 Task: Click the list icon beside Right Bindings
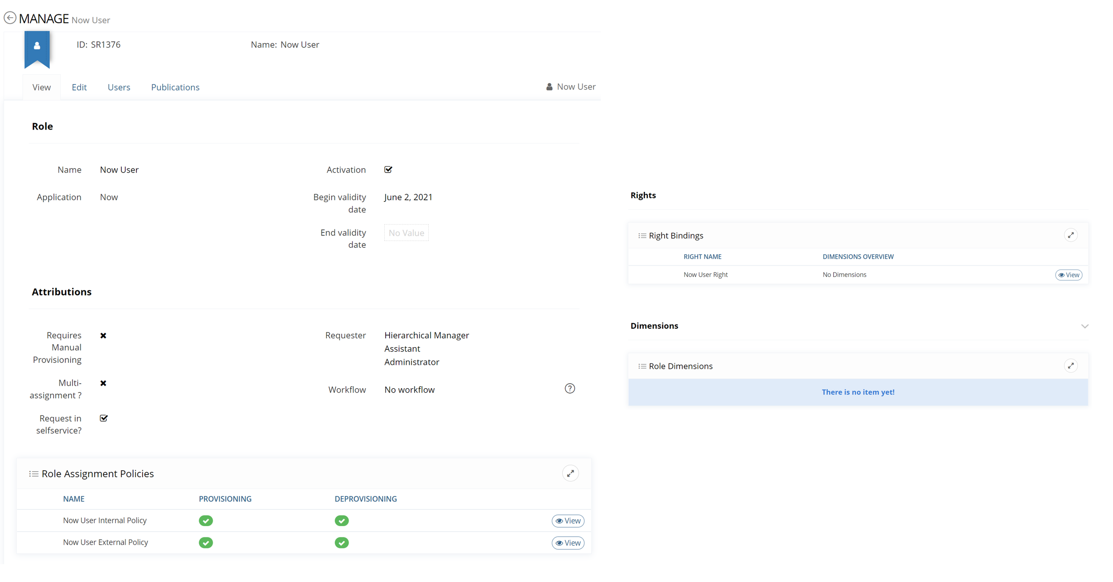[x=642, y=236]
